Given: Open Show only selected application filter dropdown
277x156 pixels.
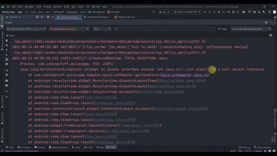Looking at the screenshot, I should 251,29.
